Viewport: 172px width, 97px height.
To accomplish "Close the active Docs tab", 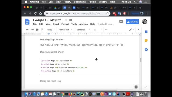I will tap(69, 8).
